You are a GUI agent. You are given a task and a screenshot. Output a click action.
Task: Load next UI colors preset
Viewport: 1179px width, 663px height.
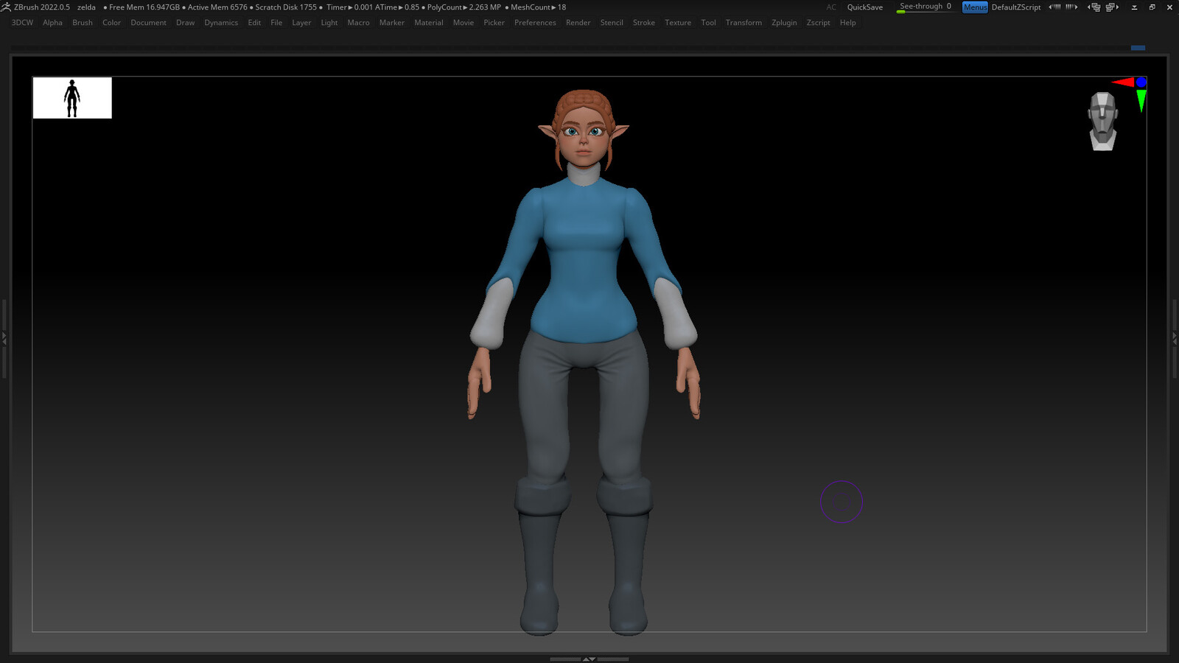1071,7
